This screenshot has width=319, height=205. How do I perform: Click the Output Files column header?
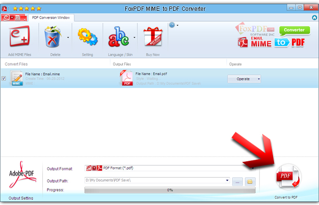tap(122, 64)
